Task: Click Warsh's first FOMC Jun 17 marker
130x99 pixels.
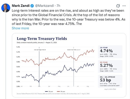Action: 74,50
